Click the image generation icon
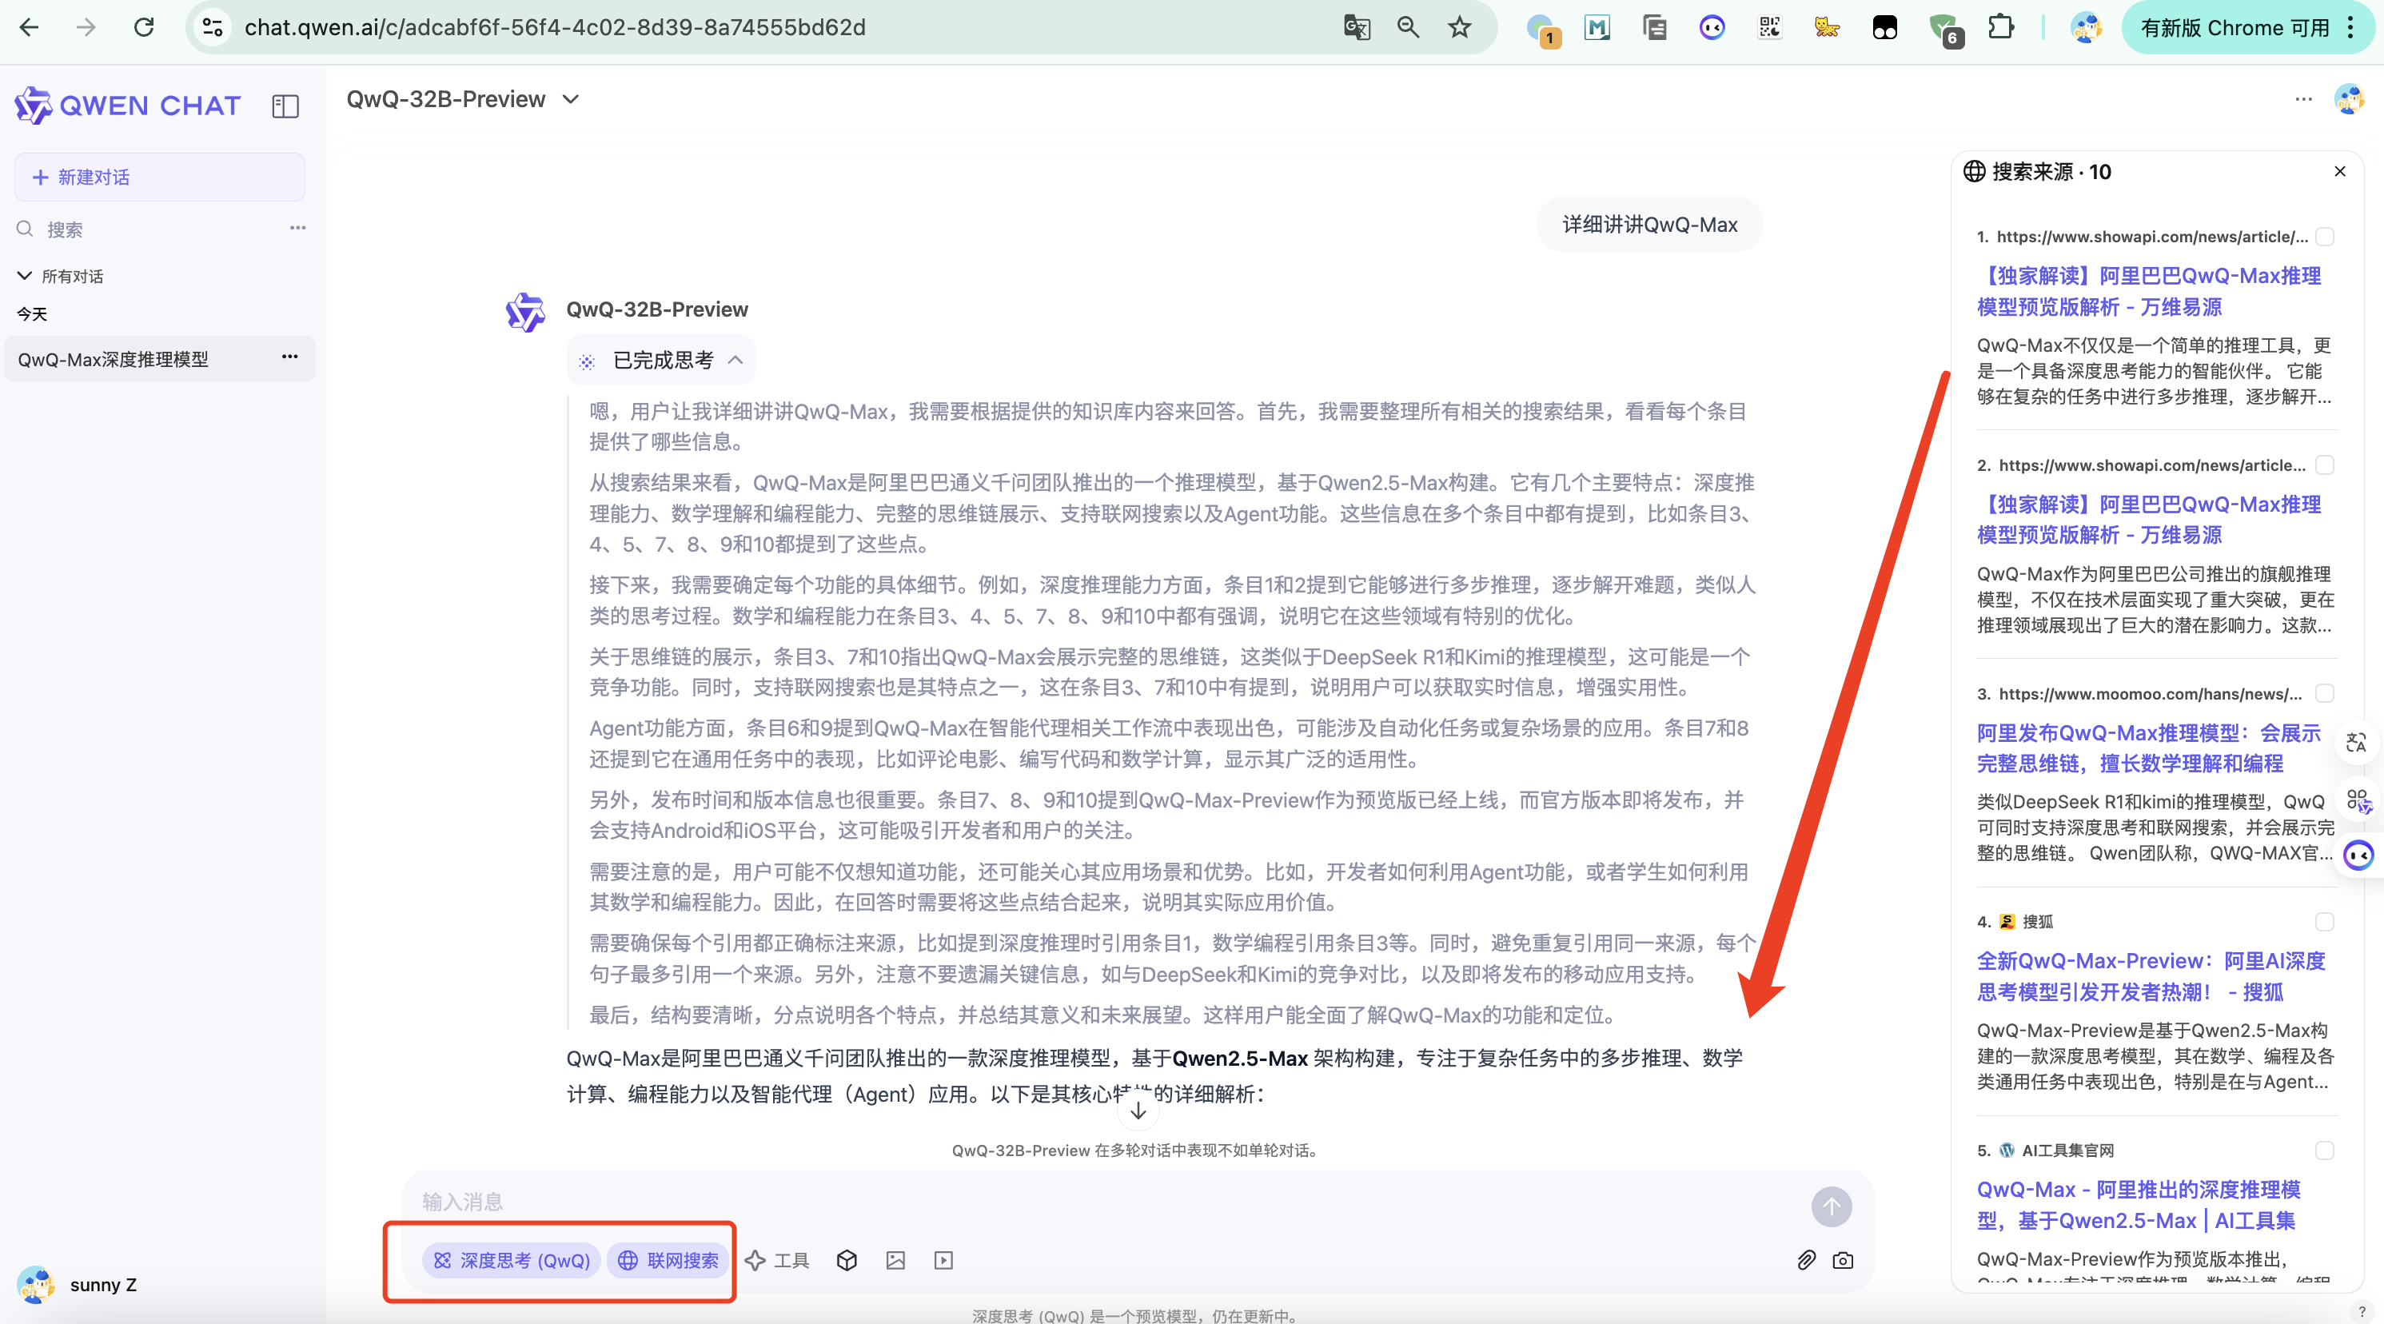The image size is (2384, 1324). coord(895,1259)
